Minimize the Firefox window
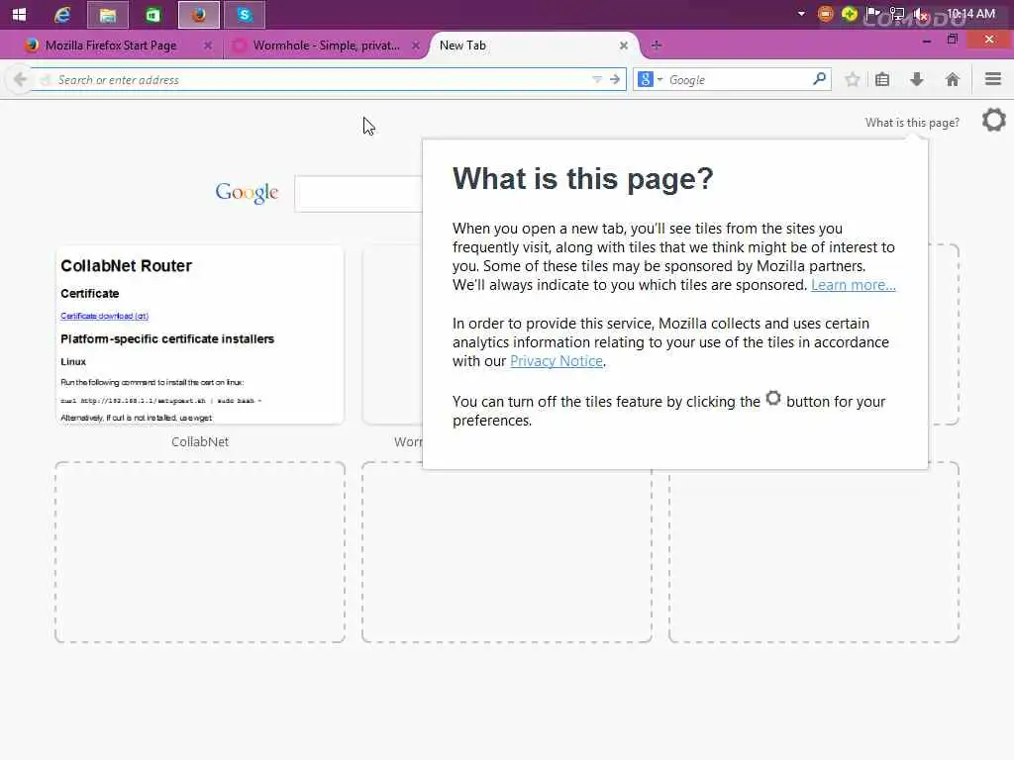The image size is (1014, 760). [x=927, y=41]
